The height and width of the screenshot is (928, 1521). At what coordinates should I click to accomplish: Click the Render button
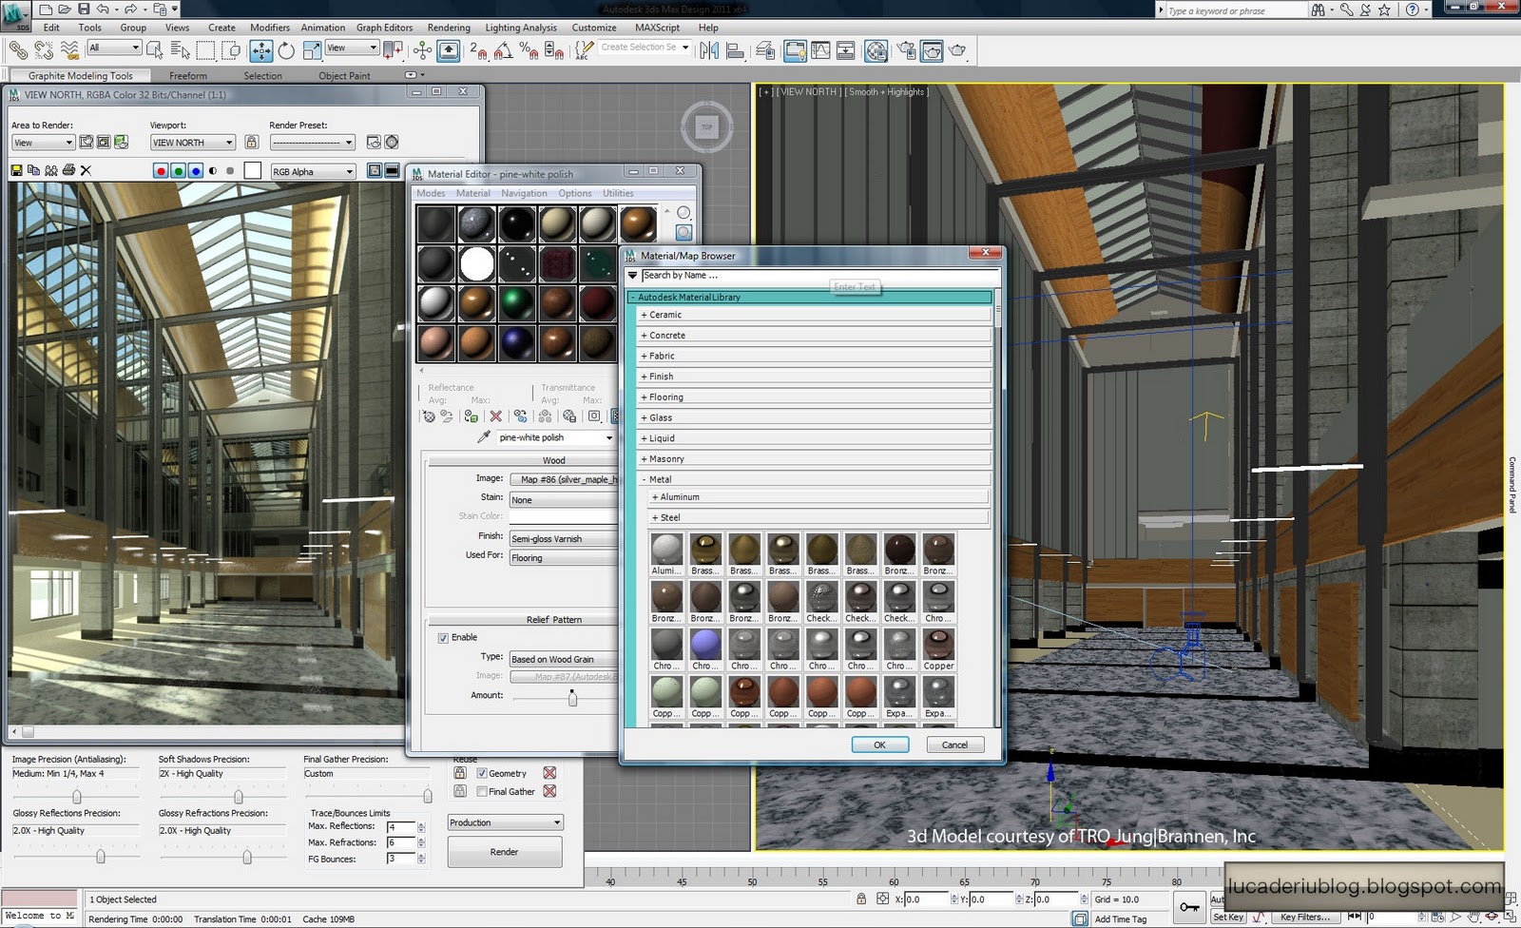click(505, 852)
